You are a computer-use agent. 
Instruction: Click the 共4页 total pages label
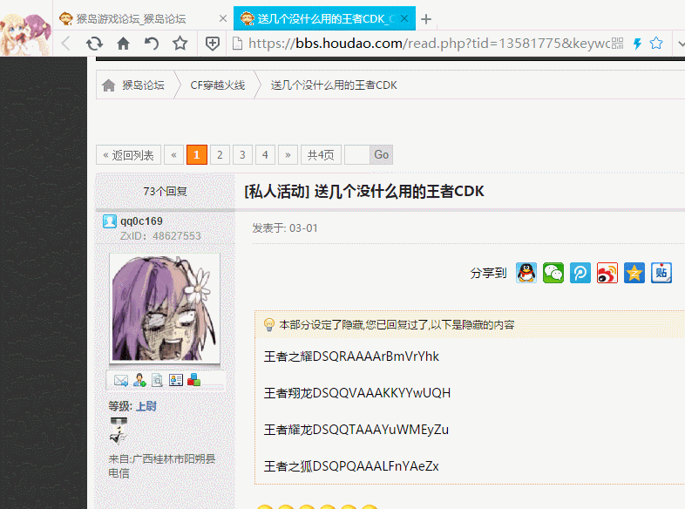click(321, 154)
